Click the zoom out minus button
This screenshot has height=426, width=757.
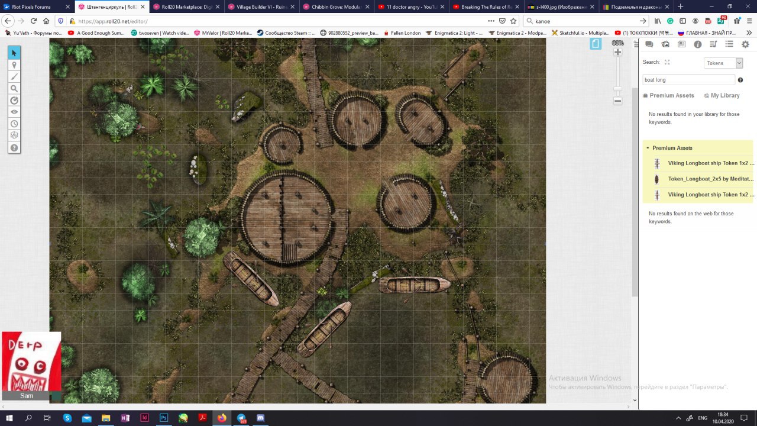coord(617,101)
